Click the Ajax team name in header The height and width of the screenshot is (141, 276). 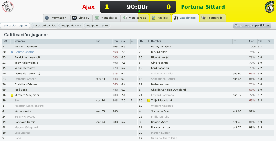click(88, 7)
